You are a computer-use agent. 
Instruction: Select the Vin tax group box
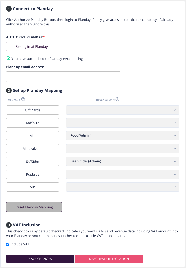(x=33, y=187)
